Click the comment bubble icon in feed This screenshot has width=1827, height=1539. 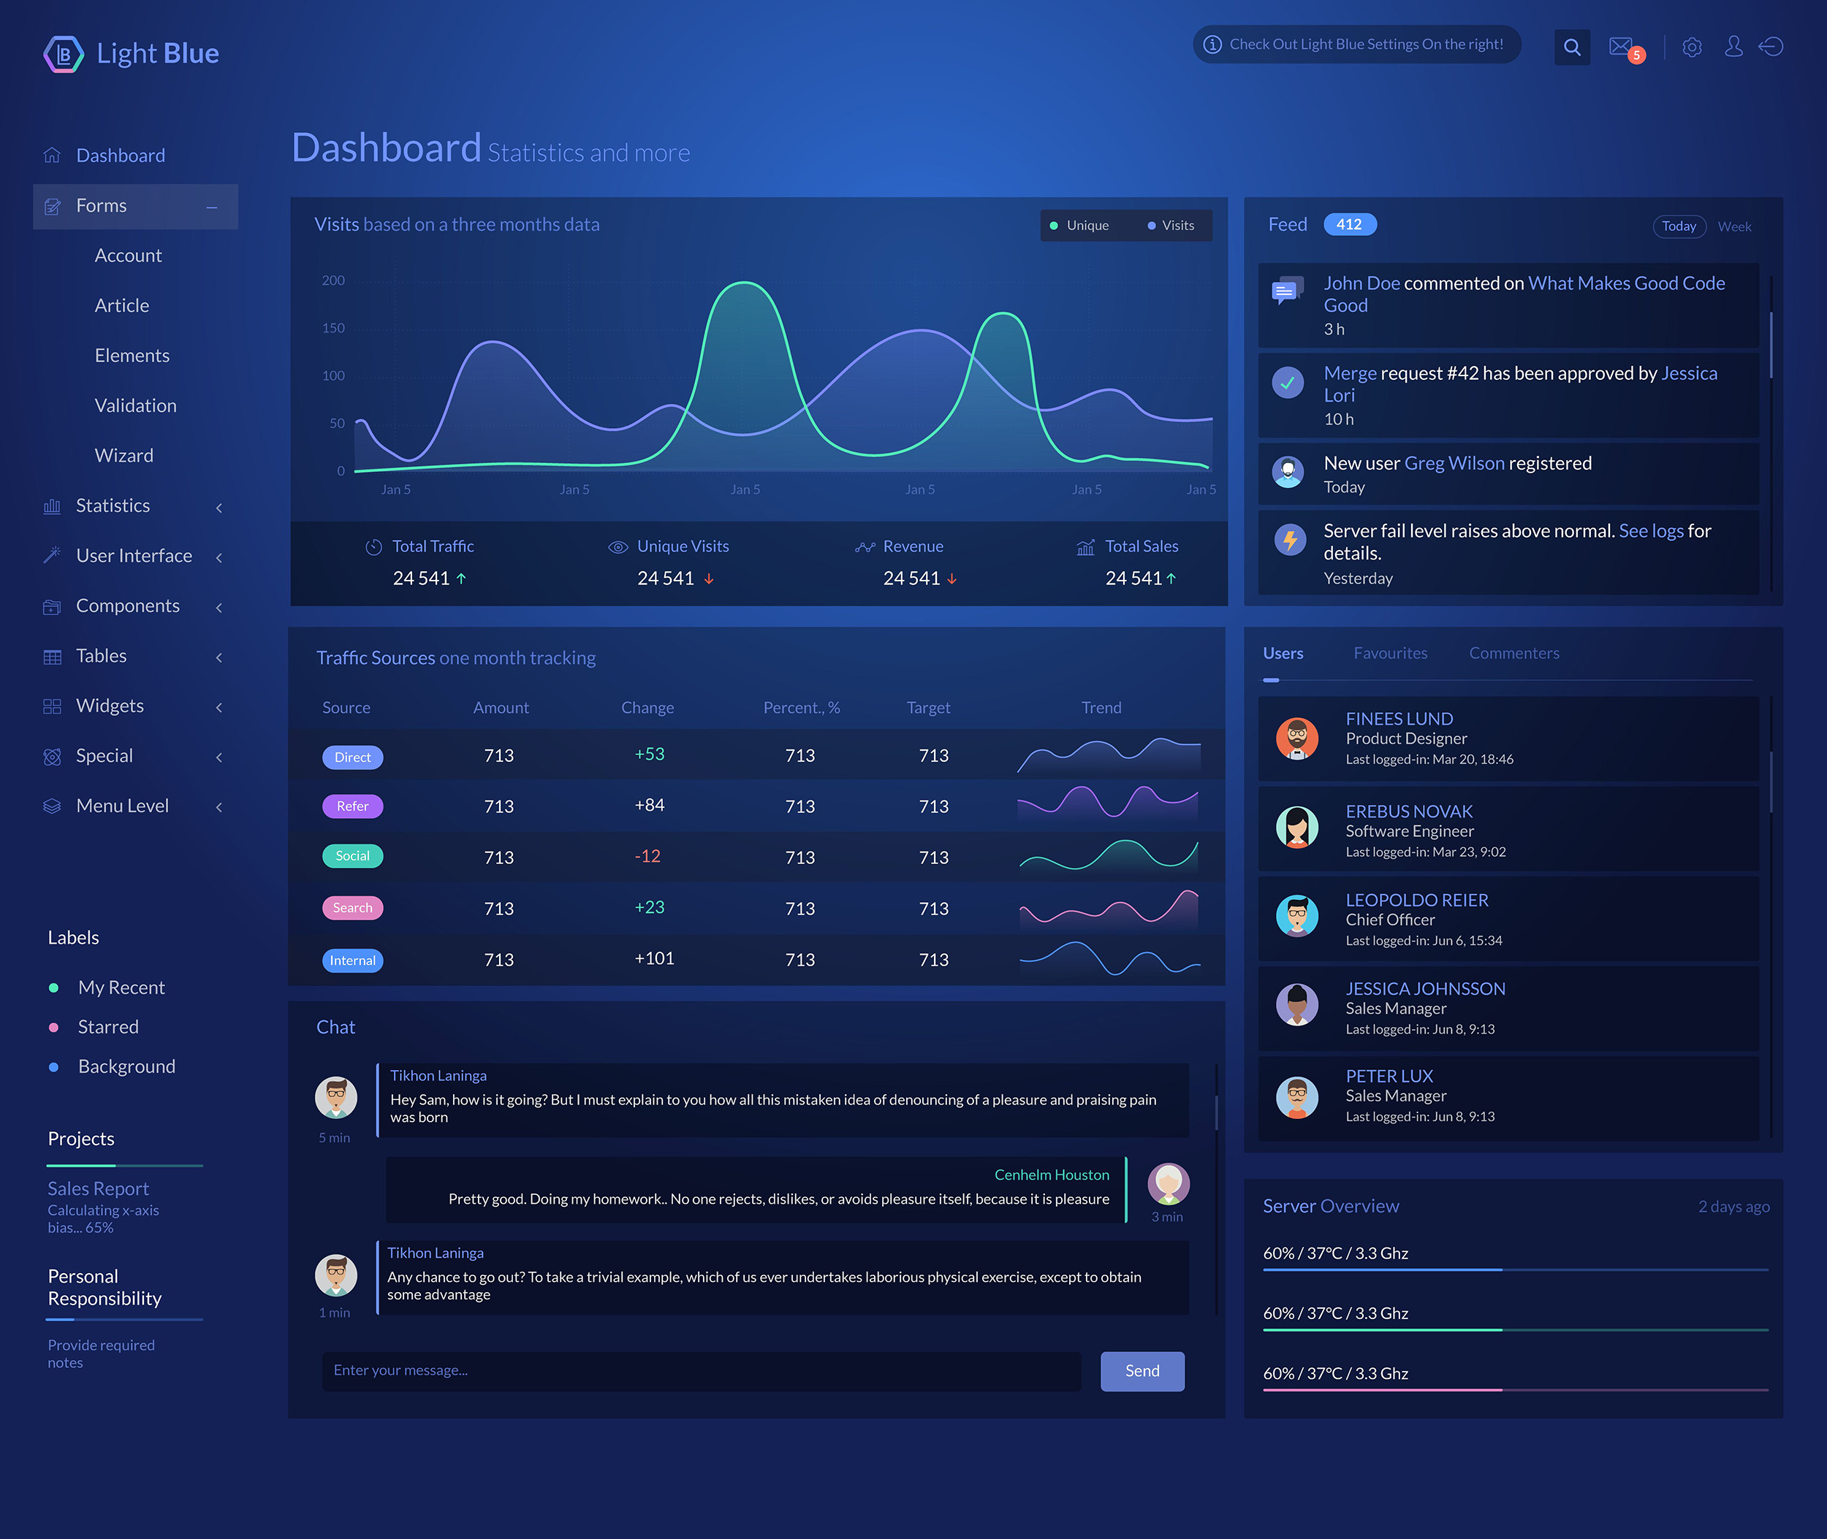[1288, 291]
